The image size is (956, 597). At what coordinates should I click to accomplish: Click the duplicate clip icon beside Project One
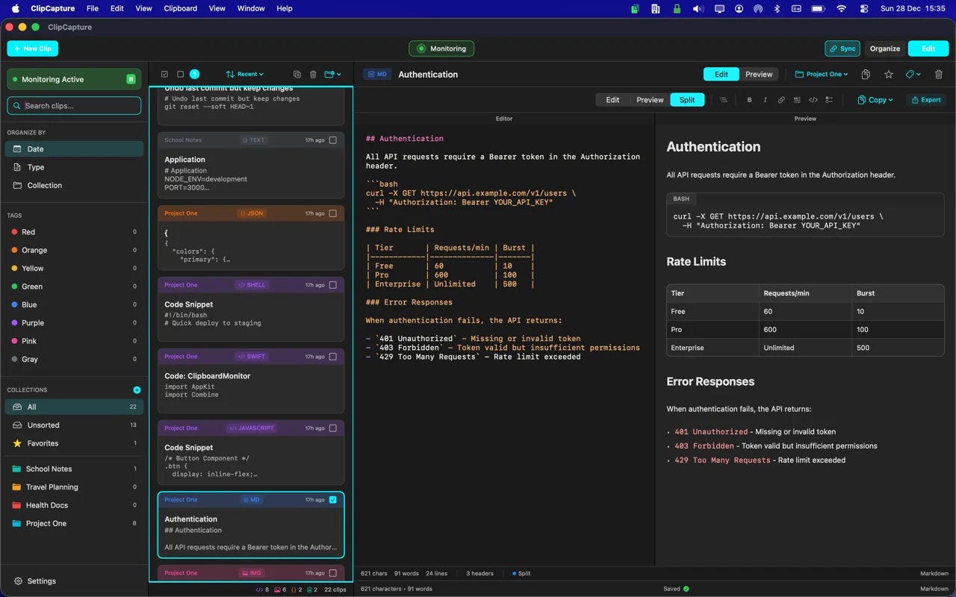coord(865,74)
